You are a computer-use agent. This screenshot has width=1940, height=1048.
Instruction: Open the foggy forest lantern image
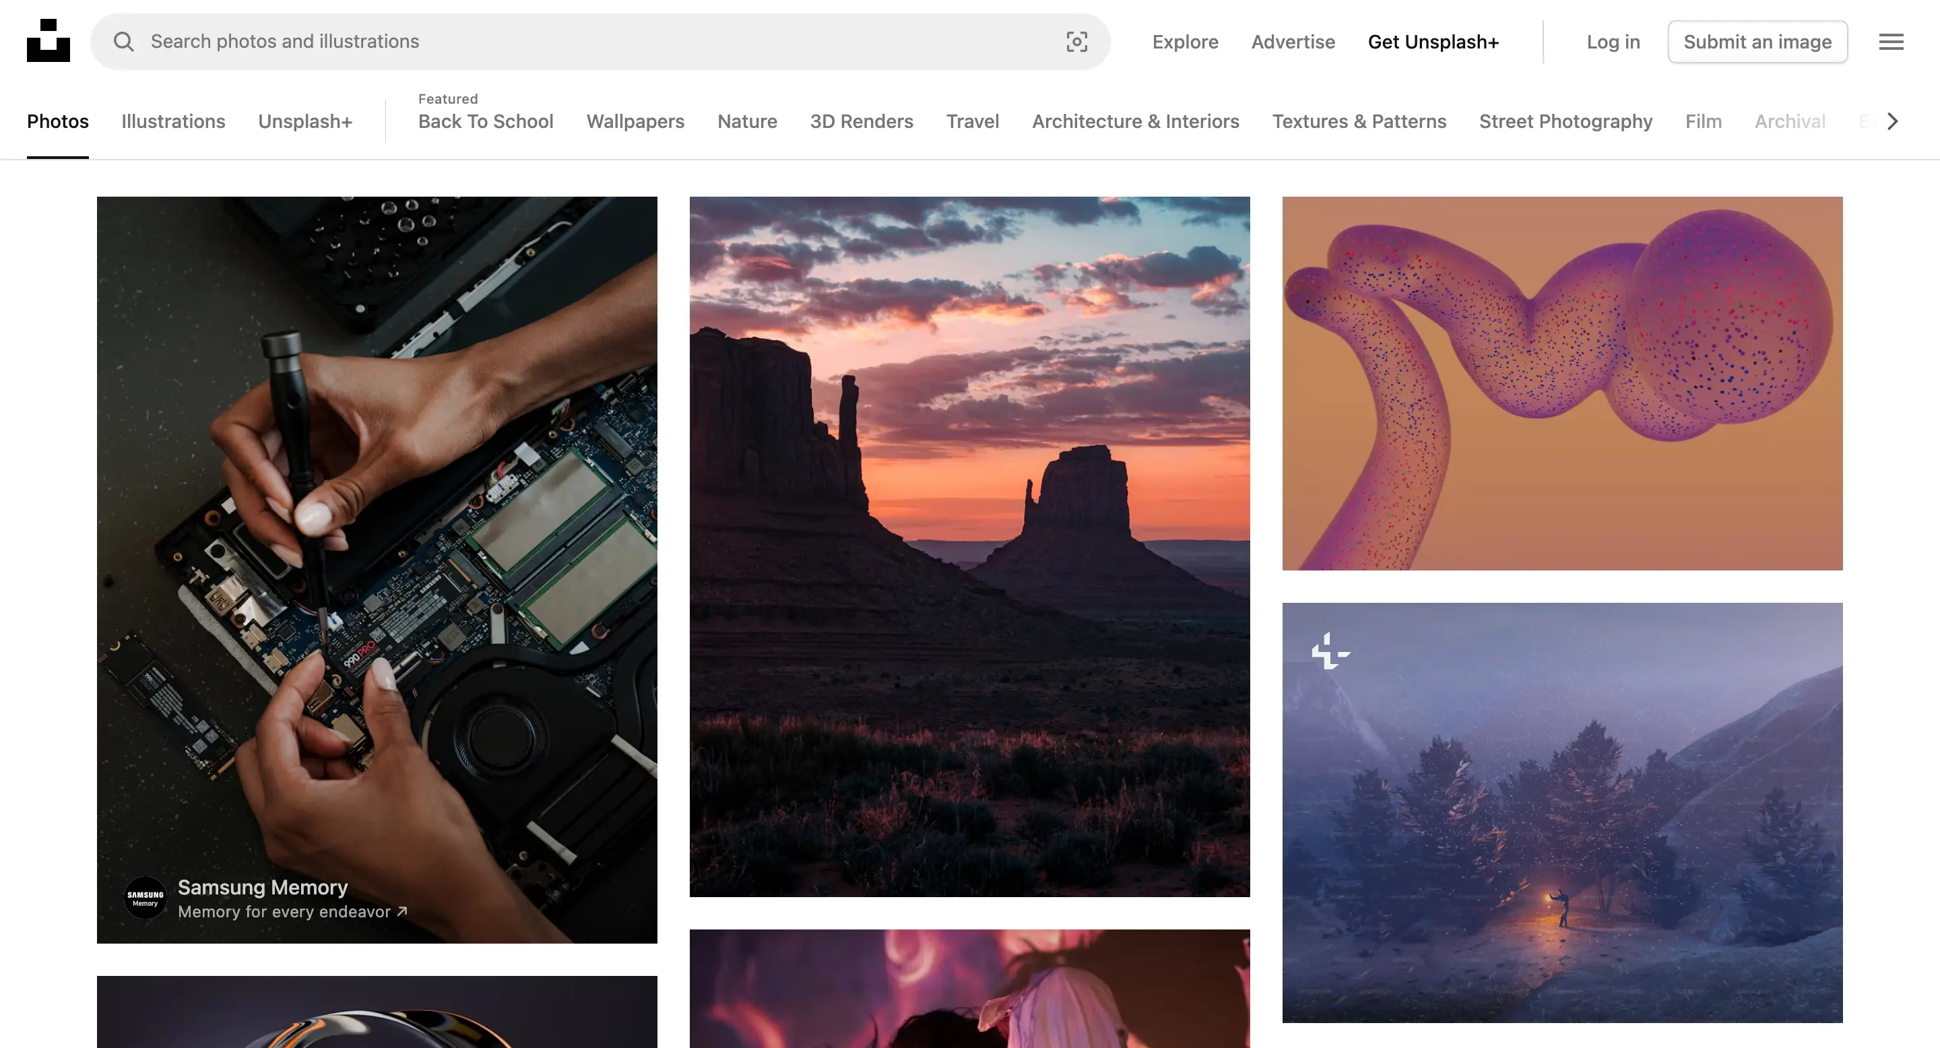pos(1562,812)
